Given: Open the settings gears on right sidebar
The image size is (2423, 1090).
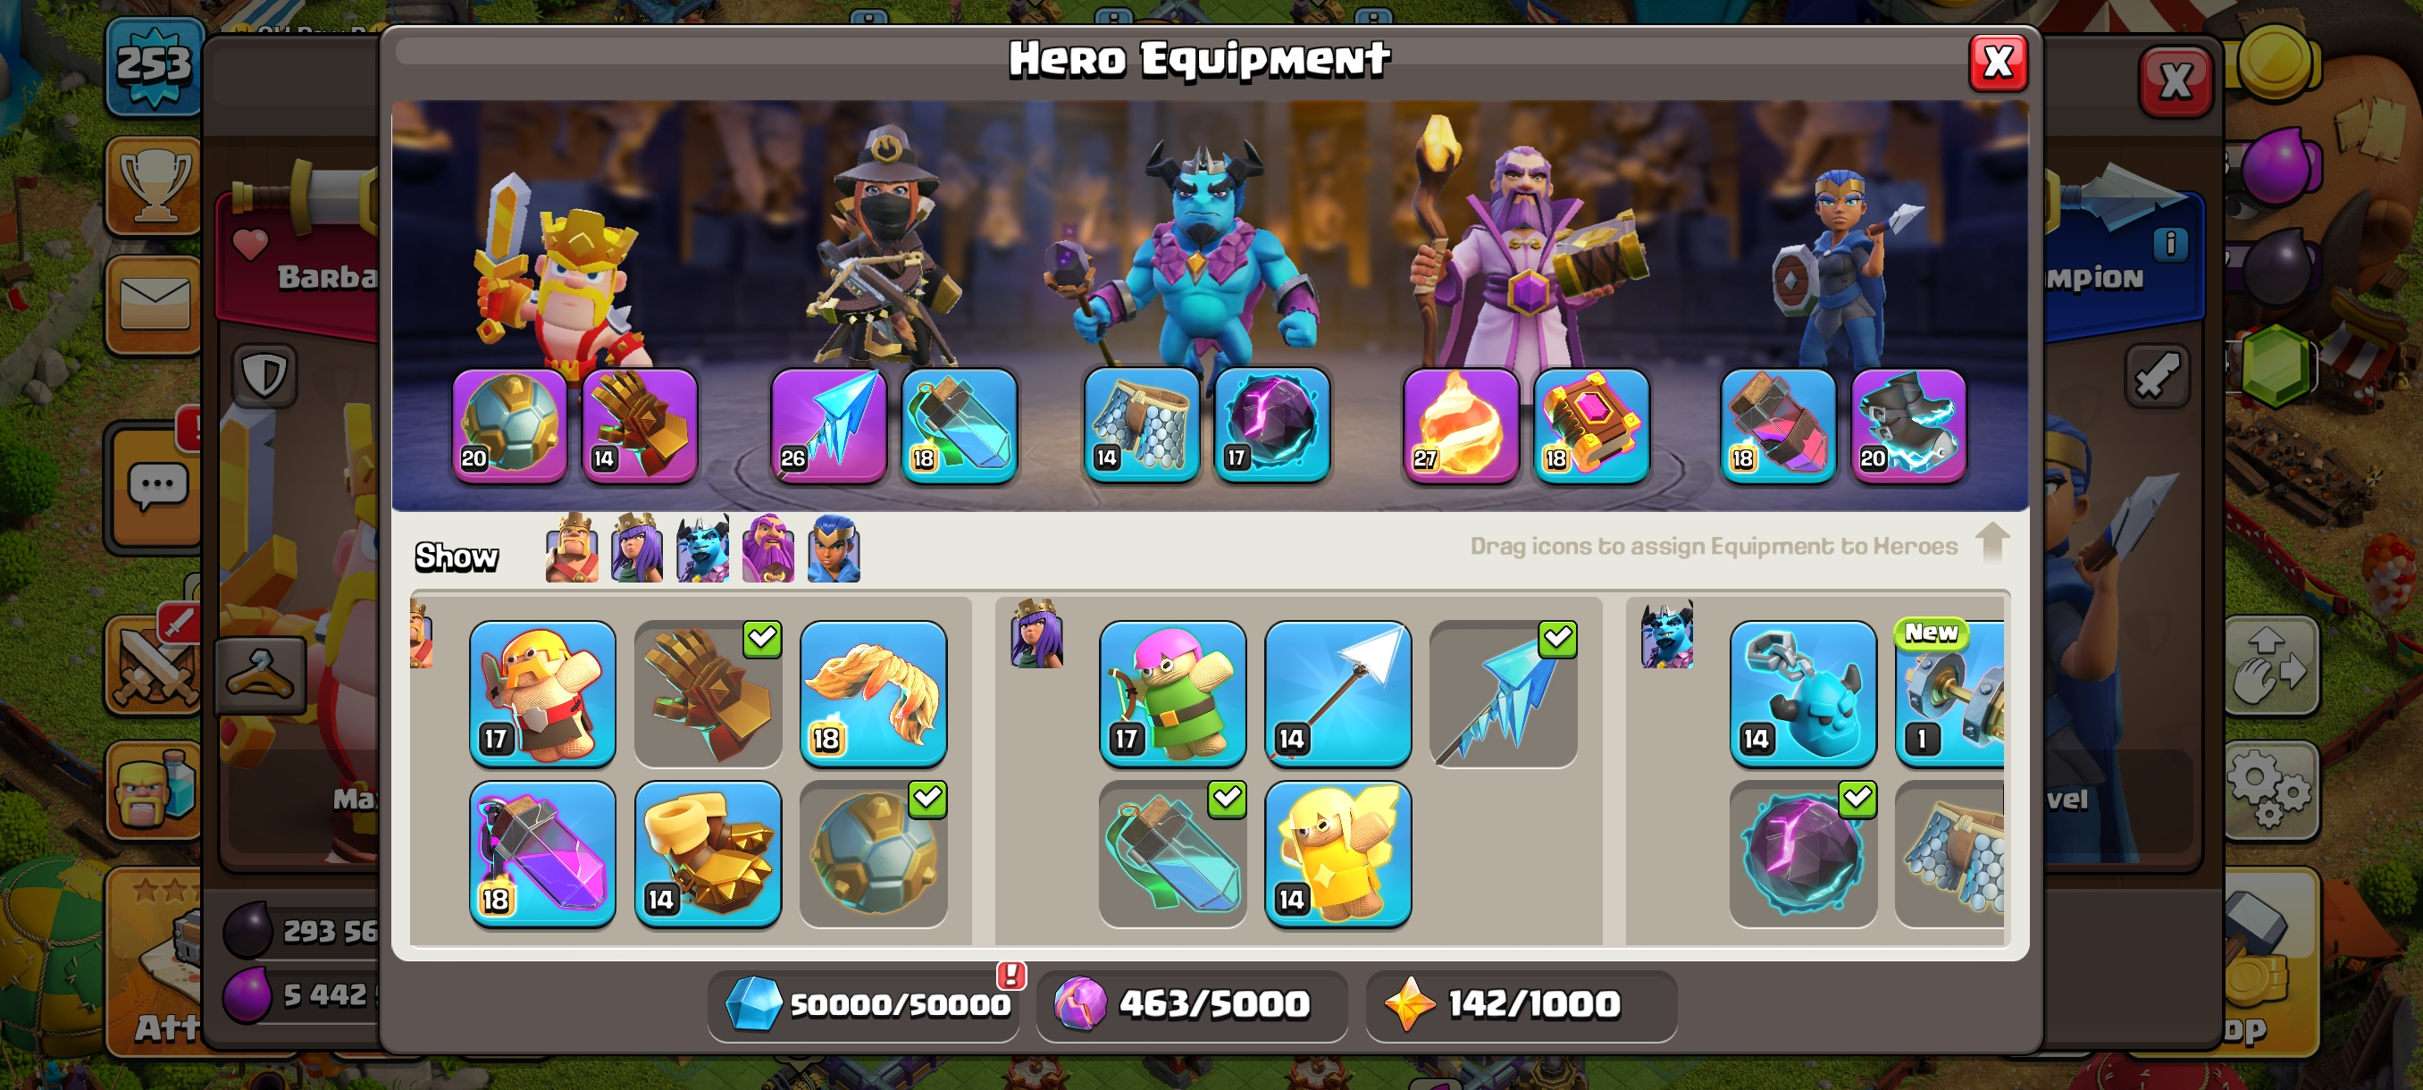Looking at the screenshot, I should click(2271, 791).
